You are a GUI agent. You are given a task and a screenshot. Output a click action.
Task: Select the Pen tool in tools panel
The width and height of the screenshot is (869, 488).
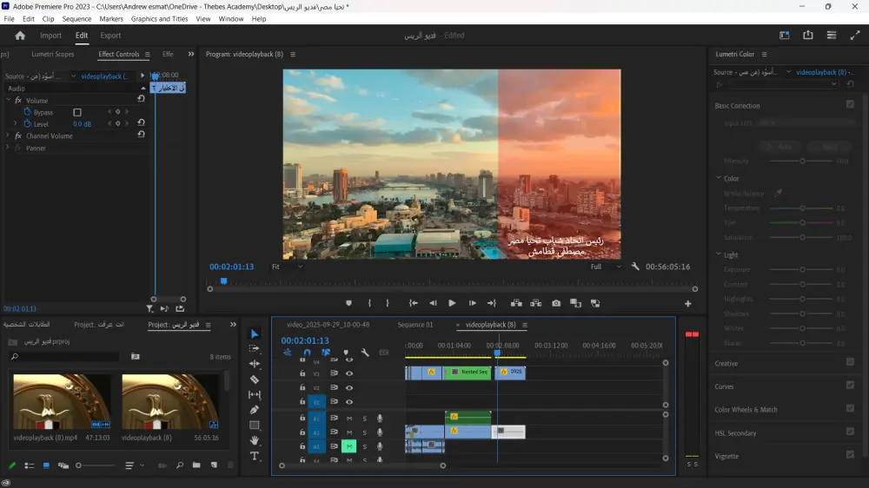[255, 410]
